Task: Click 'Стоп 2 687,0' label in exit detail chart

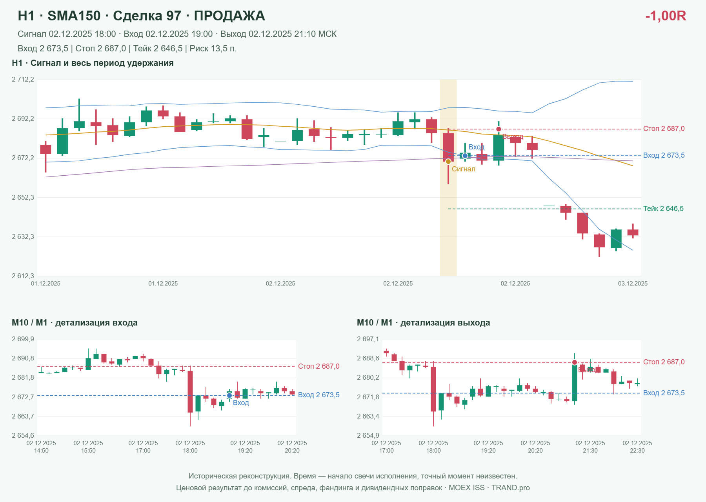Action: pyautogui.click(x=664, y=362)
